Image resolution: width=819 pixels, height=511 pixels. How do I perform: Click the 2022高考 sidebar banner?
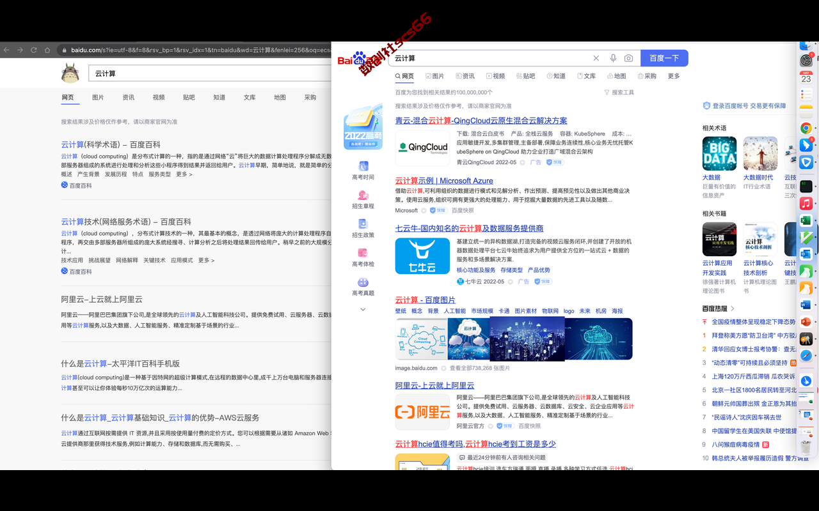click(x=363, y=128)
